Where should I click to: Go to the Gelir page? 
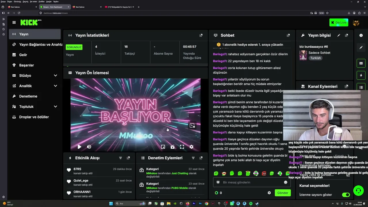point(34,55)
